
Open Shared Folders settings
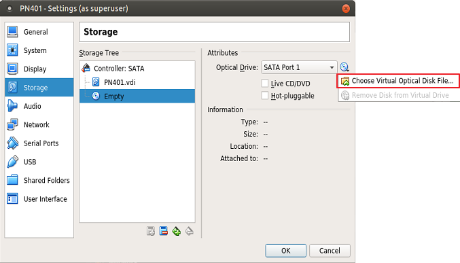click(x=39, y=180)
